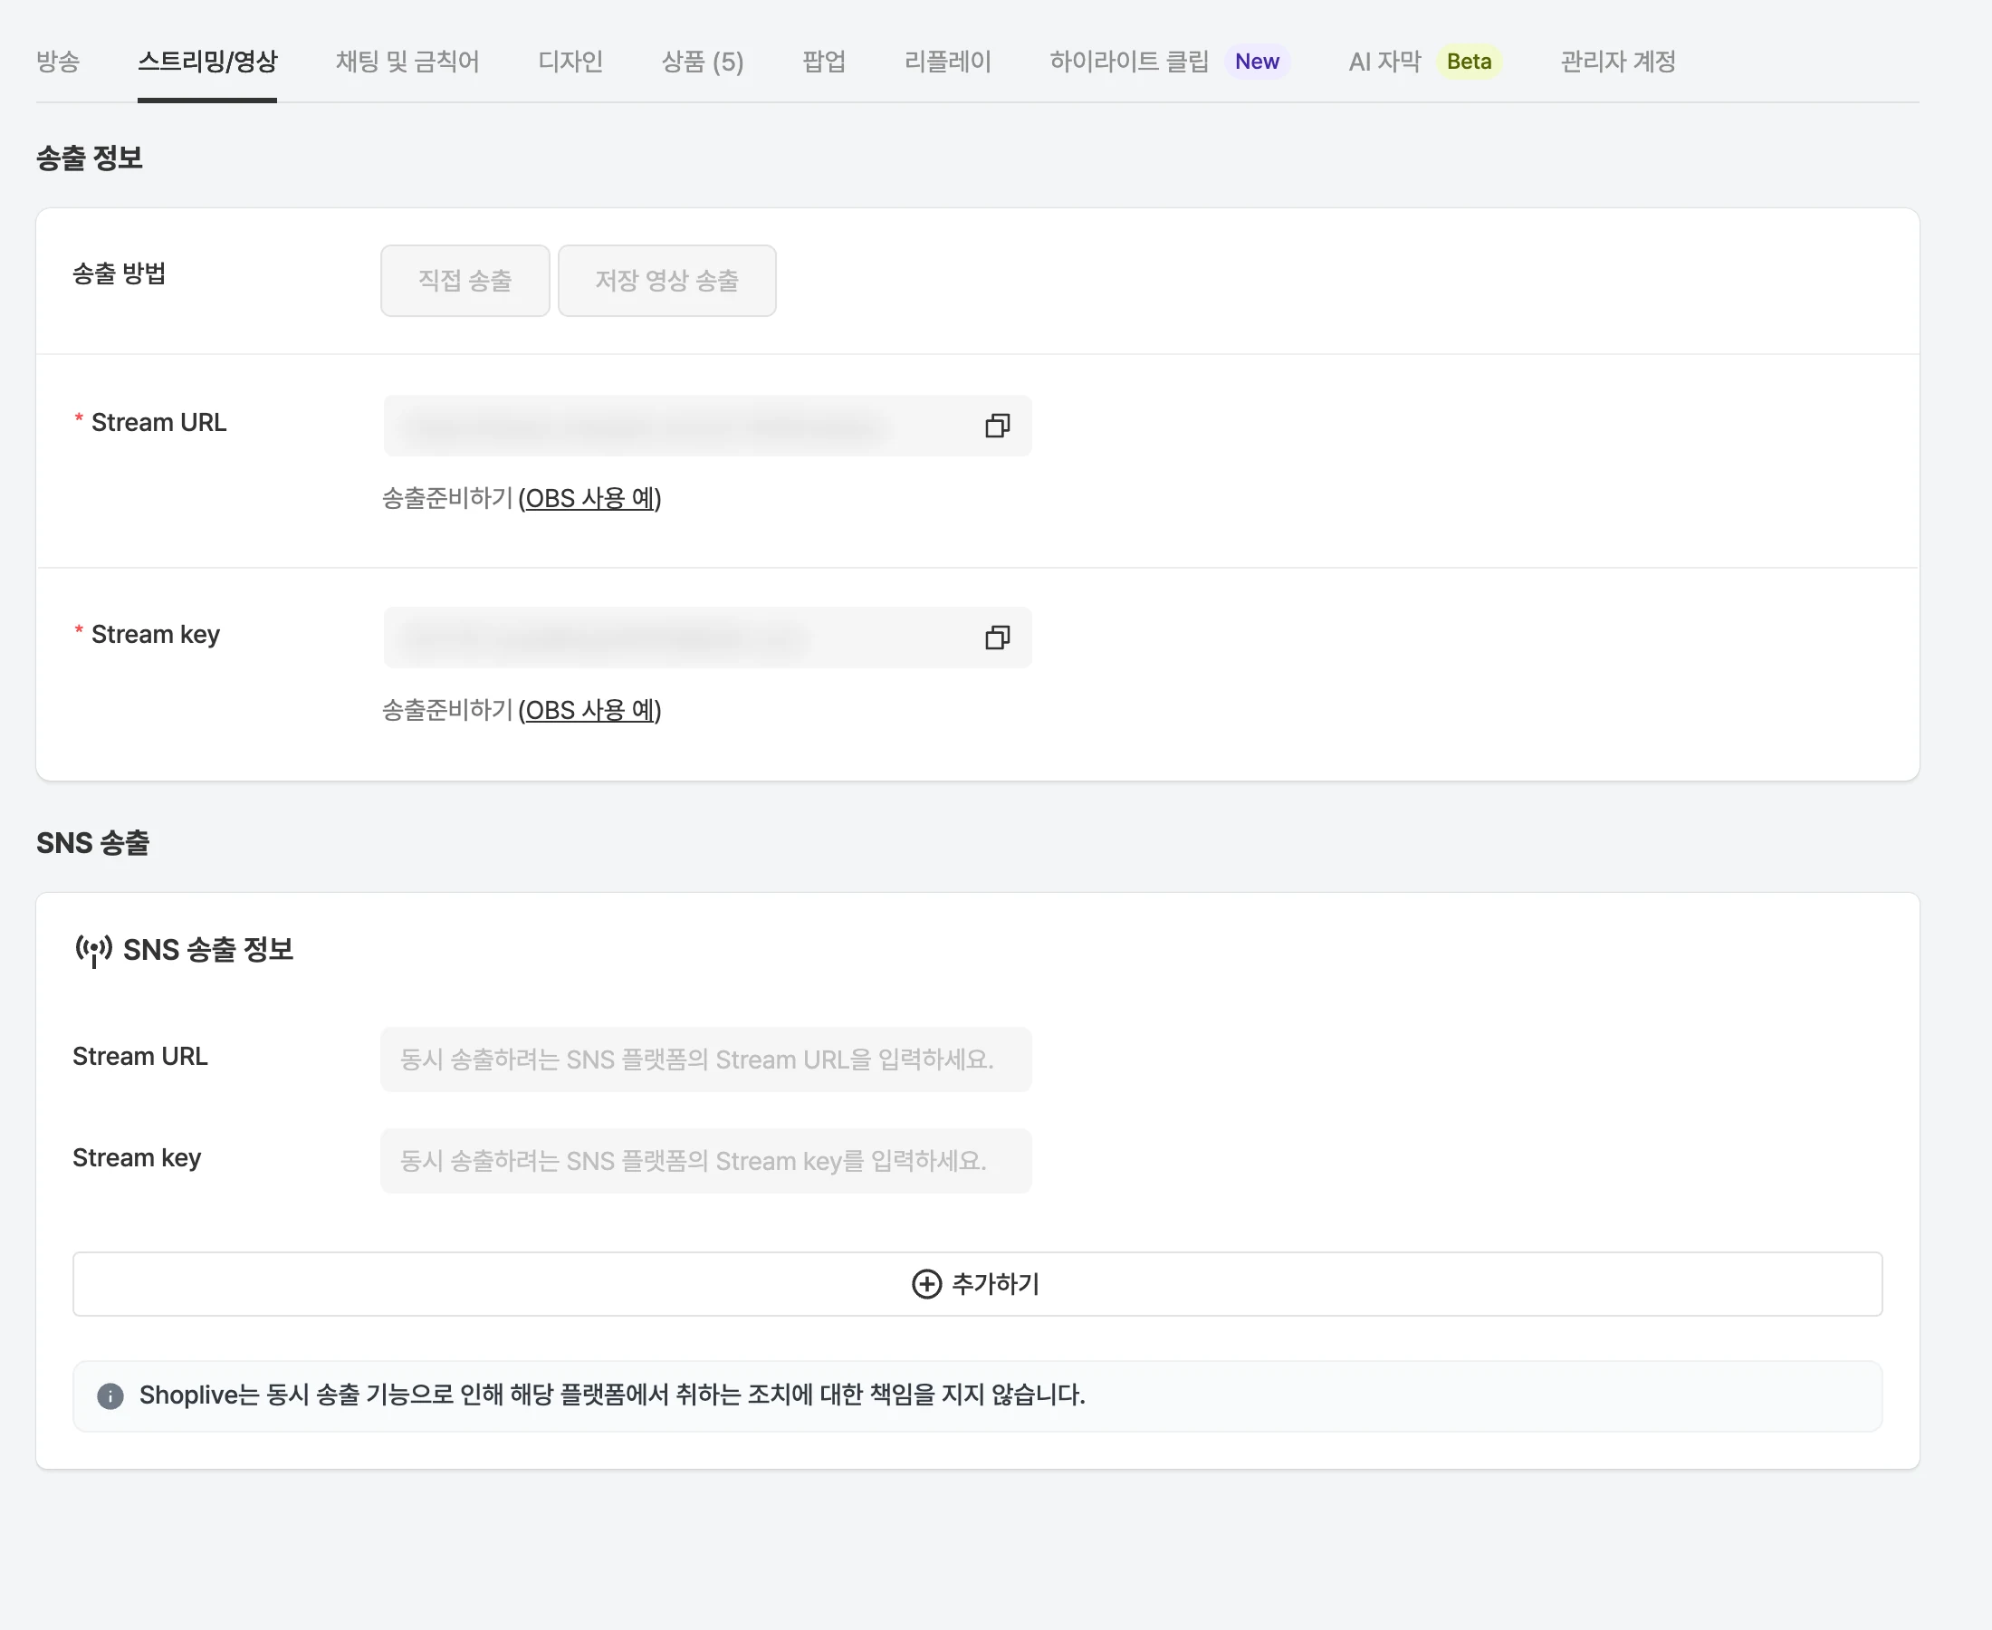Focus the SNS Stream key input field

pyautogui.click(x=706, y=1162)
